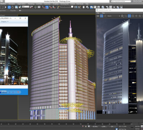Viewport: 143px width, 130px height.
Task: Click rectangular selection region icon
Action: click(x=1, y=7)
